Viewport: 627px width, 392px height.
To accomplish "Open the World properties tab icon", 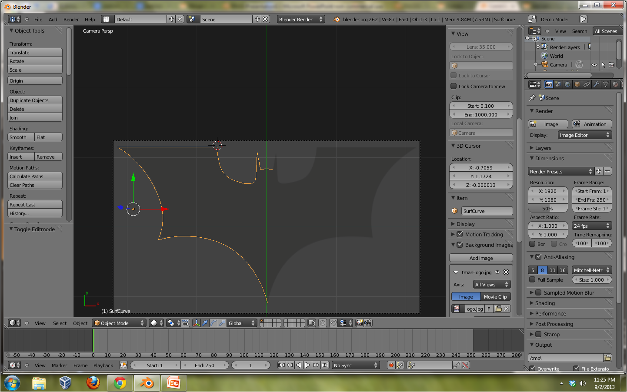I will (x=568, y=84).
